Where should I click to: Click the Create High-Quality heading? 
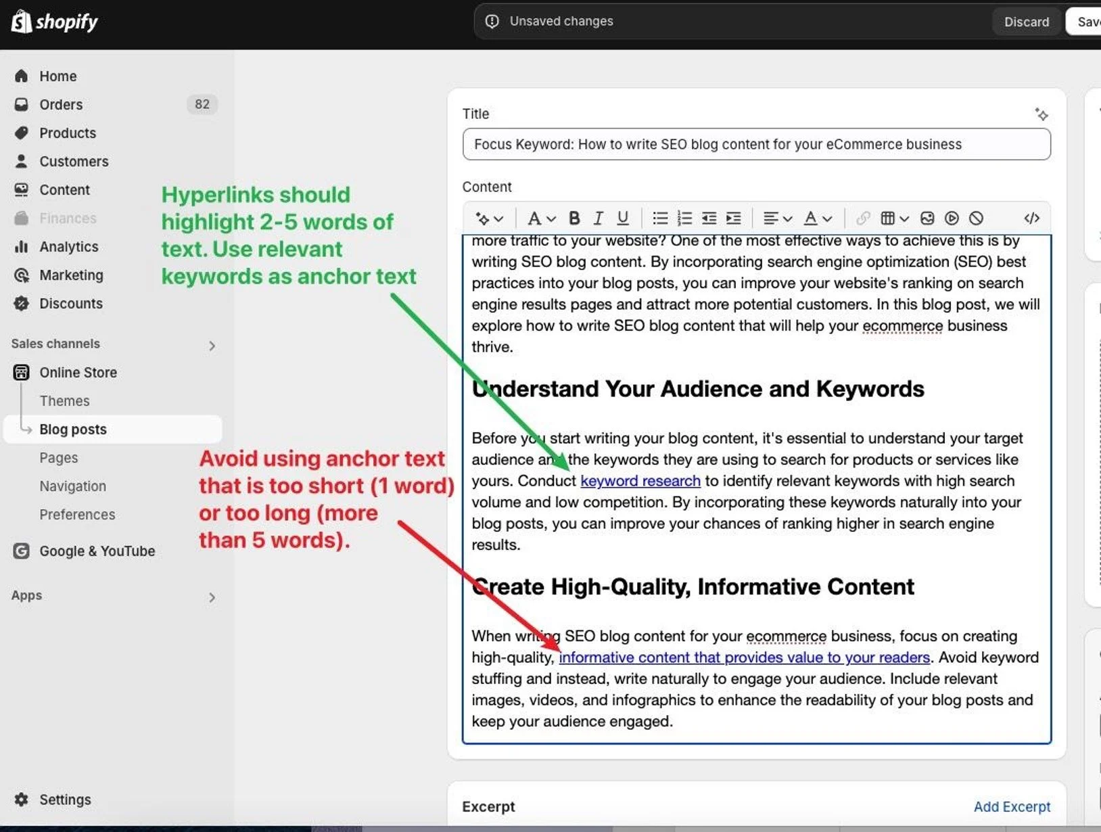pyautogui.click(x=693, y=586)
